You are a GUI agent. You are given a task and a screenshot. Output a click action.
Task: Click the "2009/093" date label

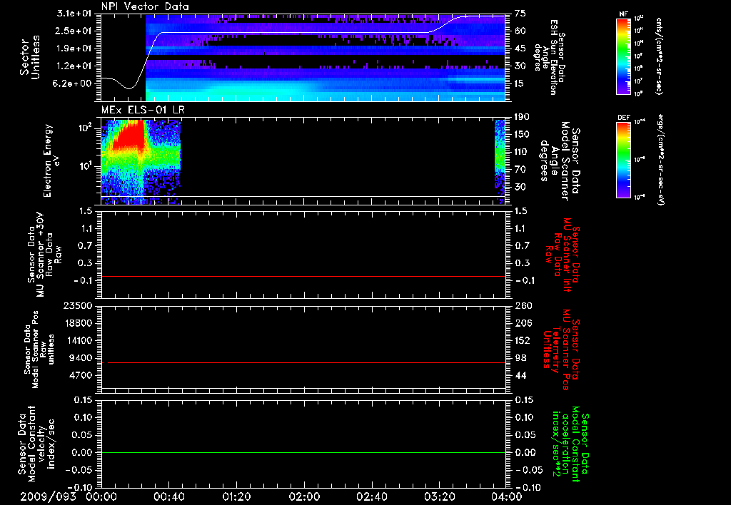pos(48,496)
